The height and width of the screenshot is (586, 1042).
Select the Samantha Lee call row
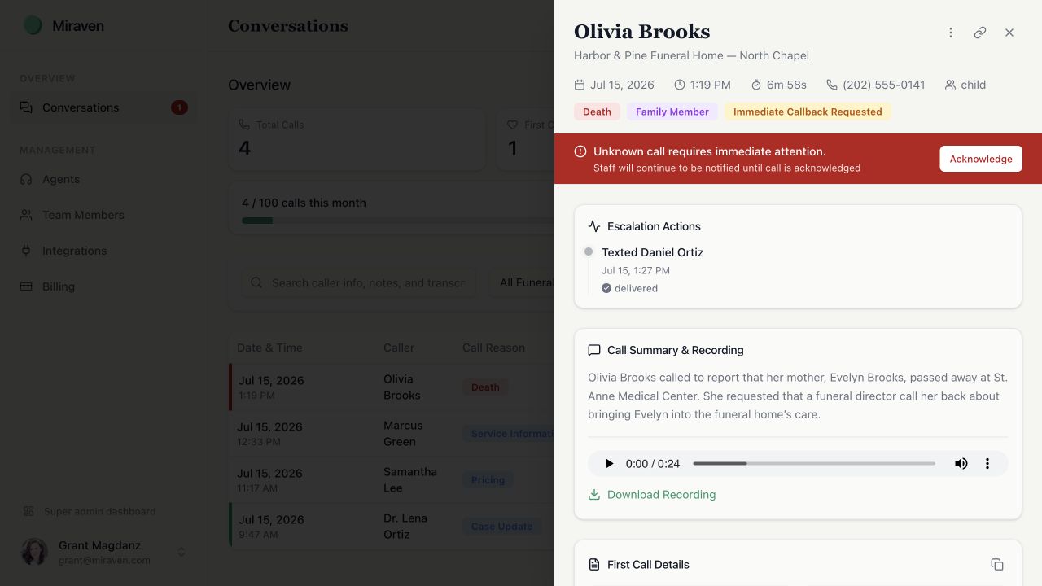[392, 479]
